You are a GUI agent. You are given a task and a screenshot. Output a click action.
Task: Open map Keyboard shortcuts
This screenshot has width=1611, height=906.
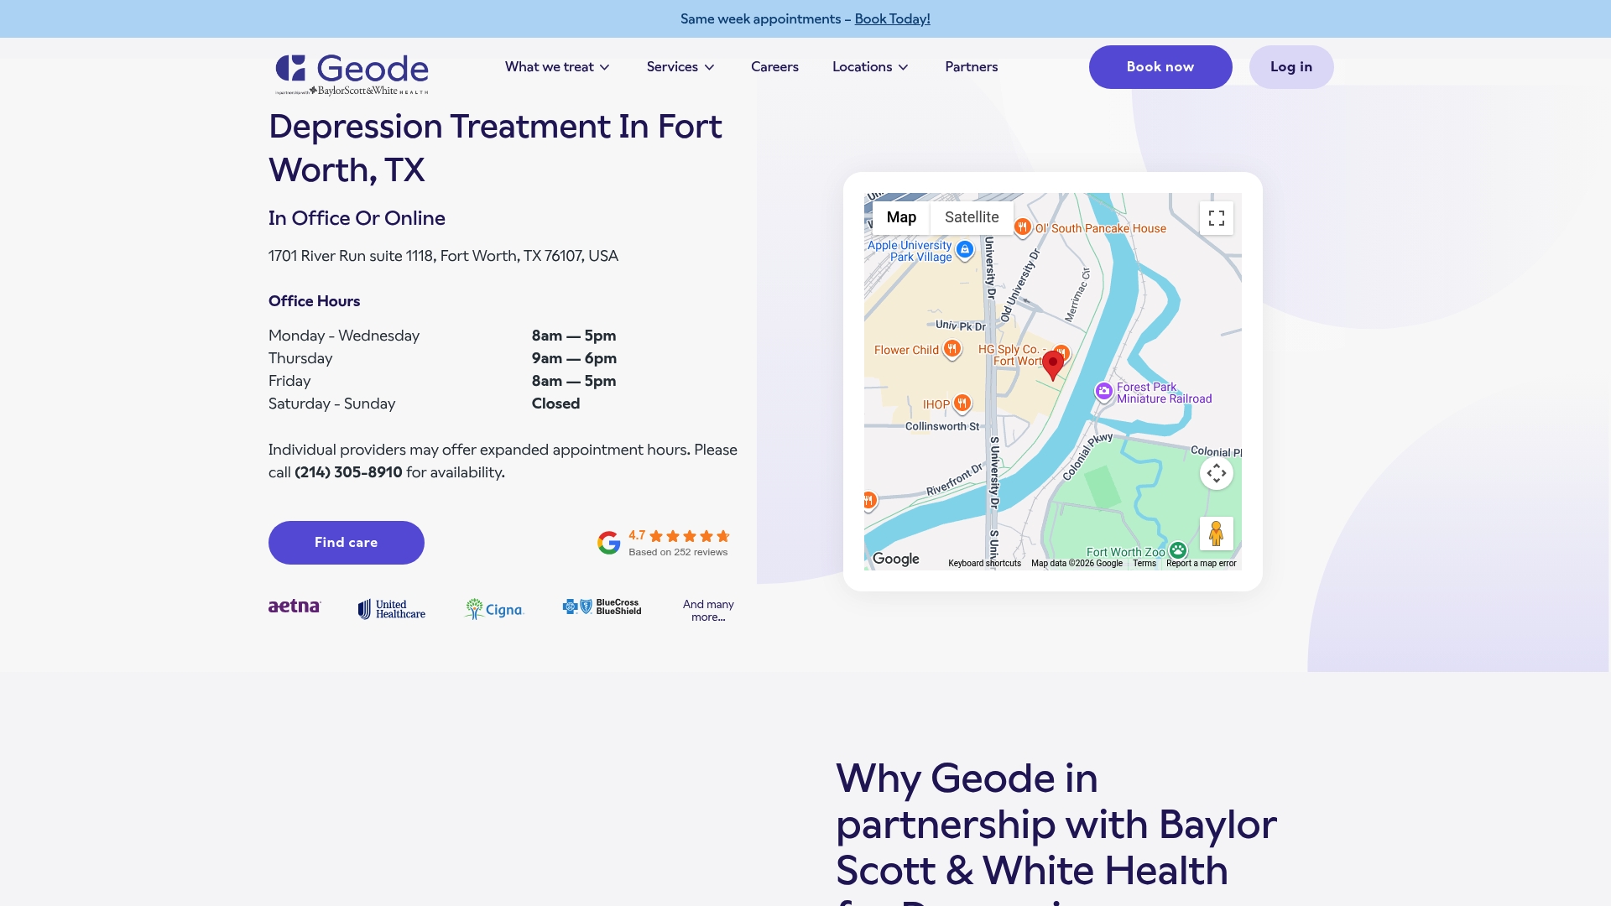pos(984,564)
